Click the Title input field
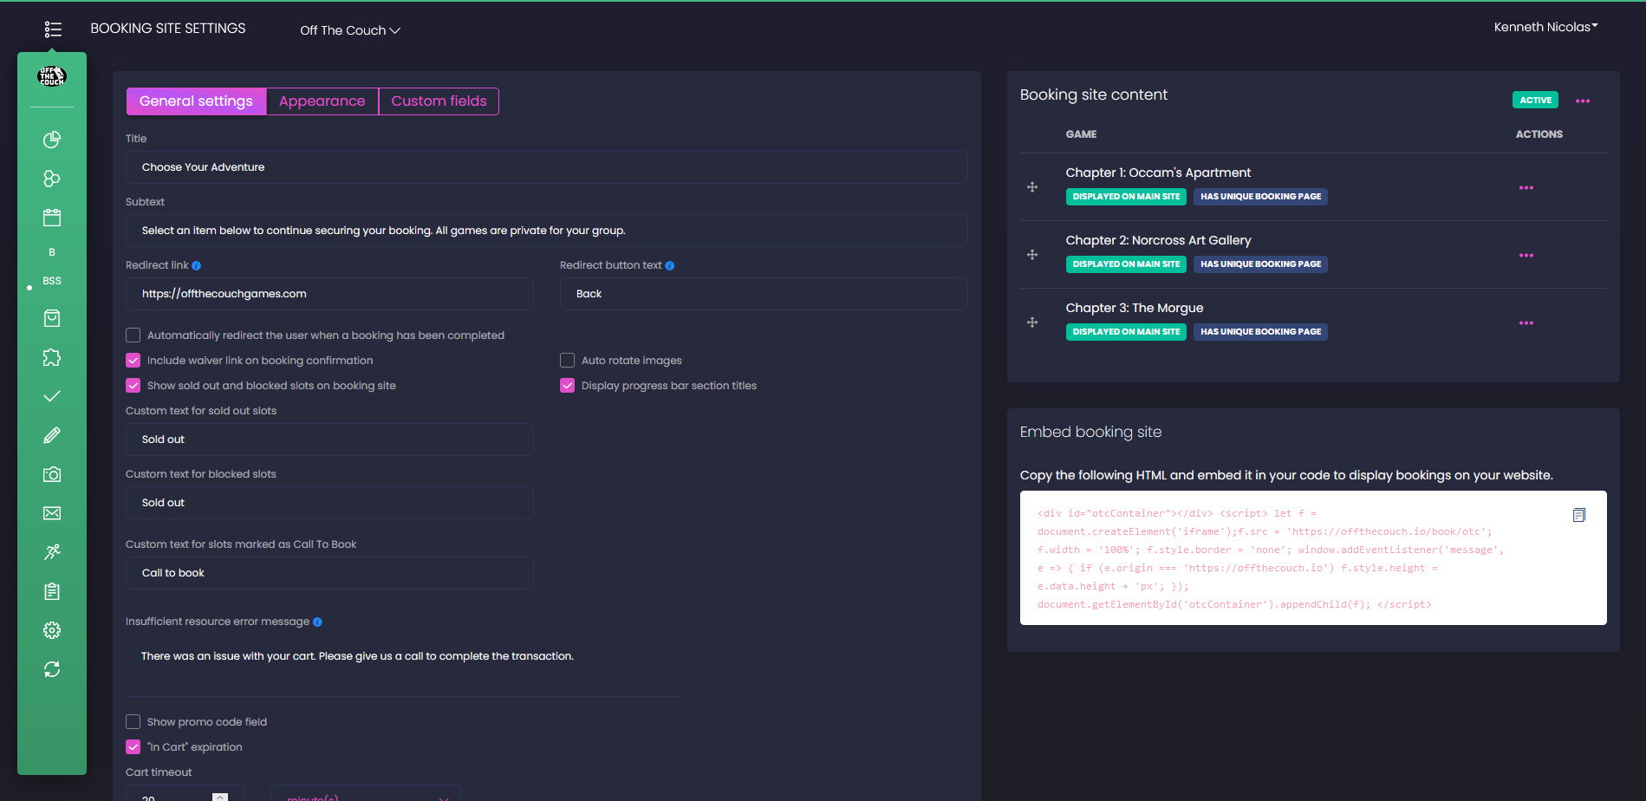The height and width of the screenshot is (801, 1646). point(546,167)
